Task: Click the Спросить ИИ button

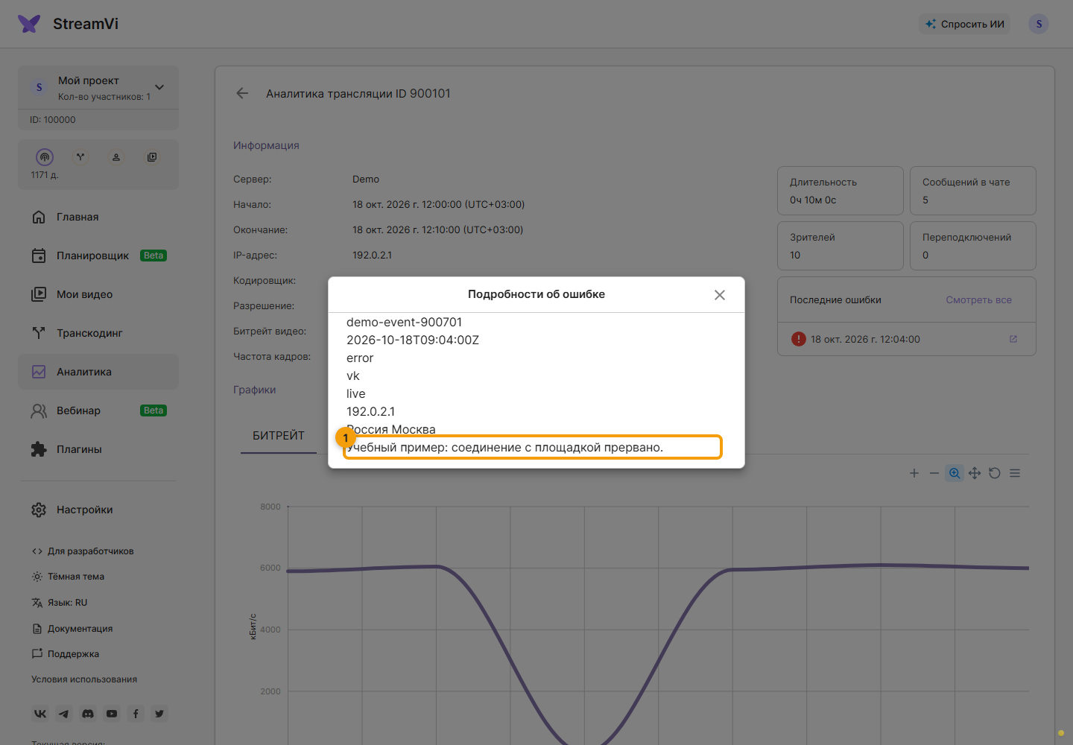Action: 965,24
